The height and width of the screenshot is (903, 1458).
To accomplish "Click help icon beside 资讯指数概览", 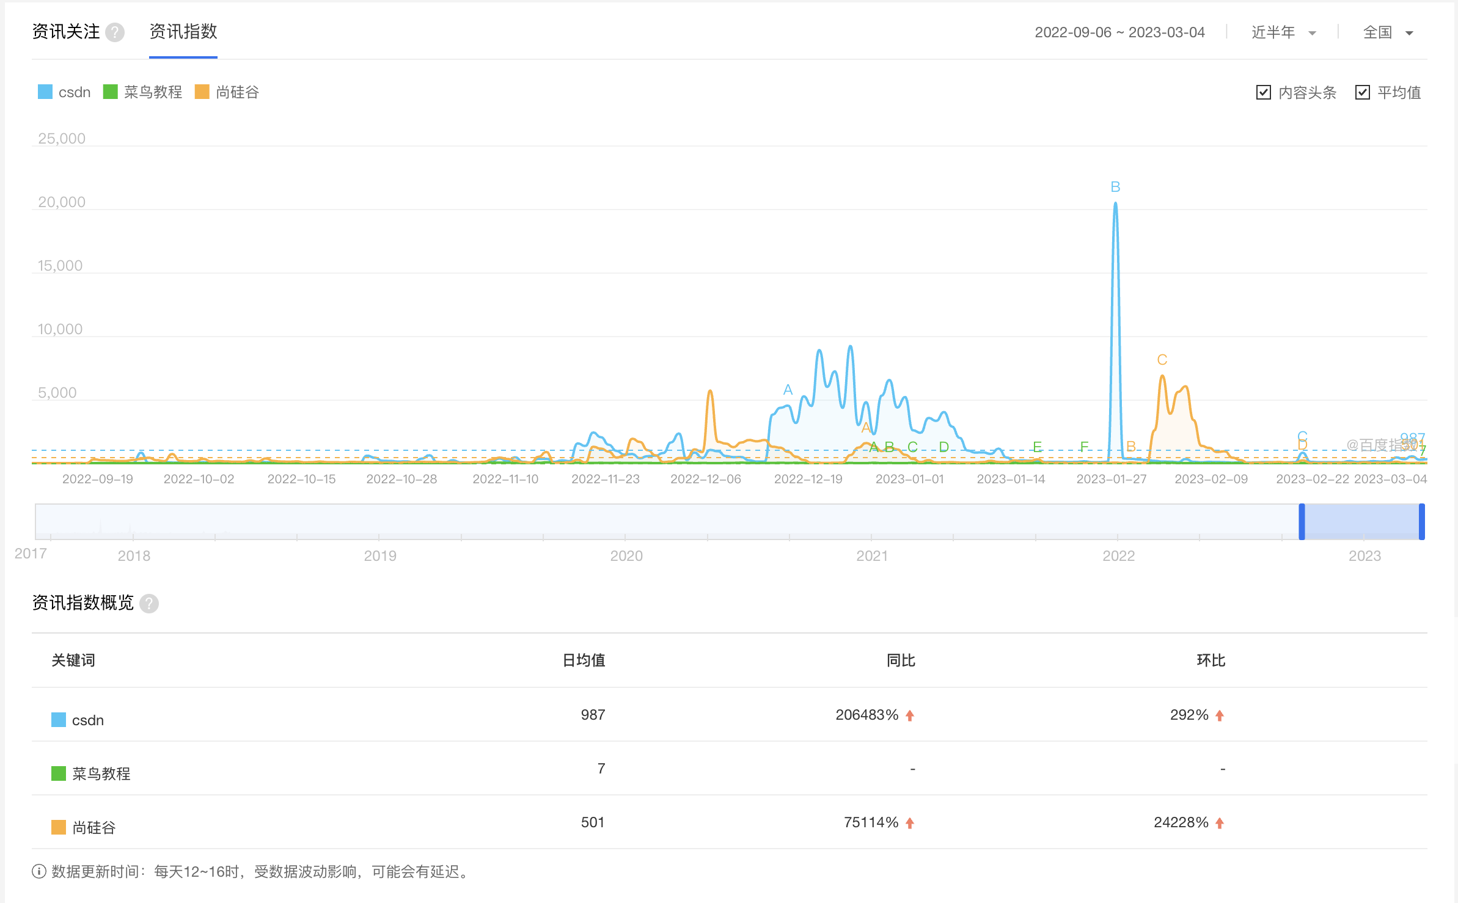I will [149, 604].
